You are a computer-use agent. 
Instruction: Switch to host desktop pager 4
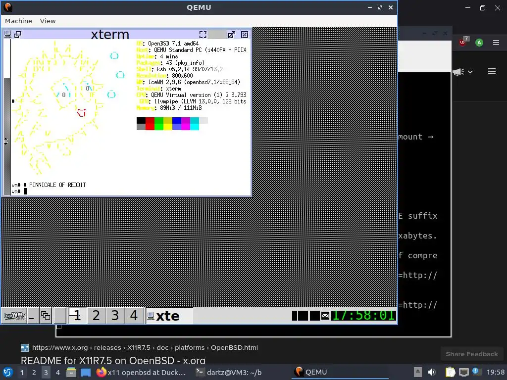tap(58, 373)
